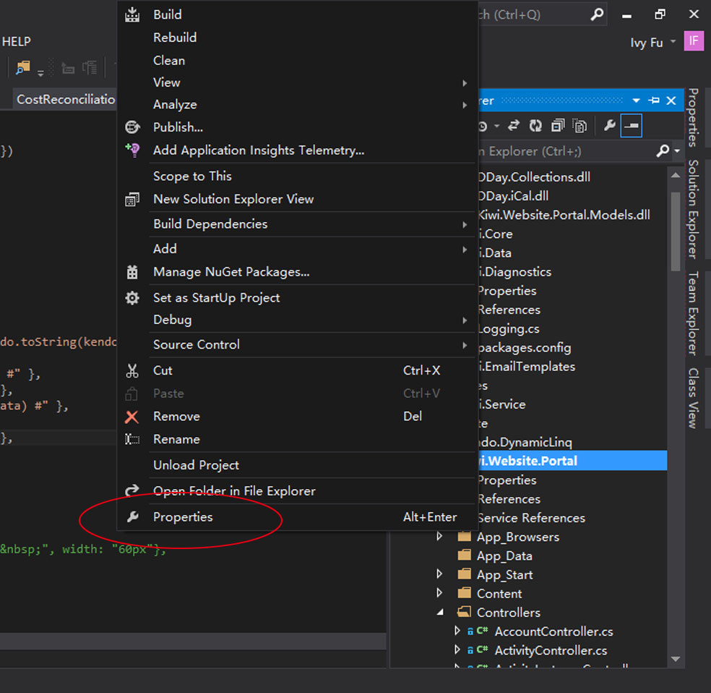Viewport: 711px width, 693px height.
Task: Click the Properties wrench icon in menu
Action: 132,517
